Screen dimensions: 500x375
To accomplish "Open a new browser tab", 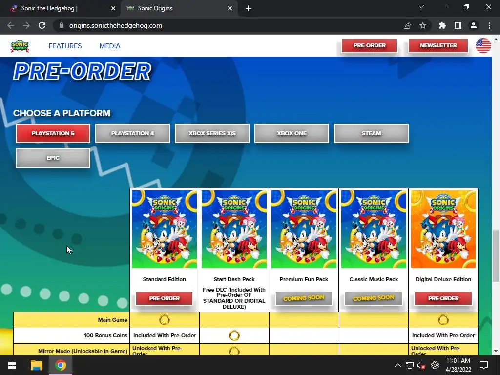I will click(249, 8).
